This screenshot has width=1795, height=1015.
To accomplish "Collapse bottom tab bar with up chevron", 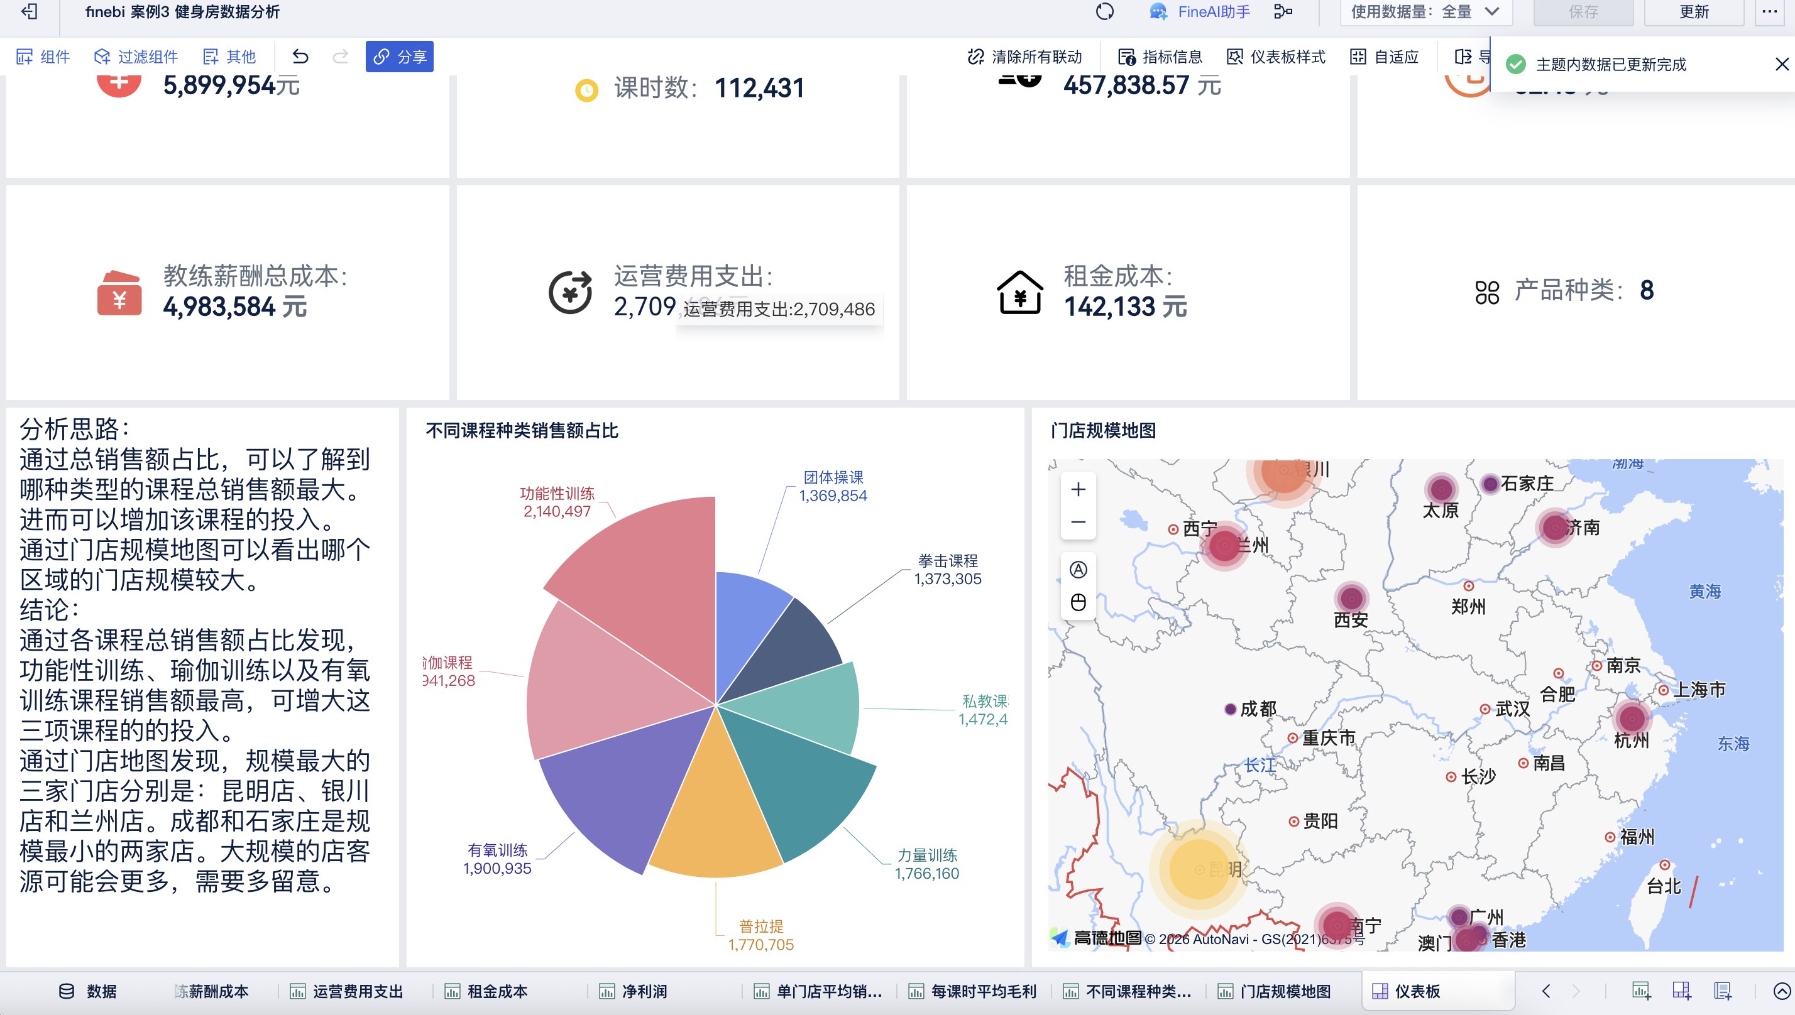I will click(1781, 991).
